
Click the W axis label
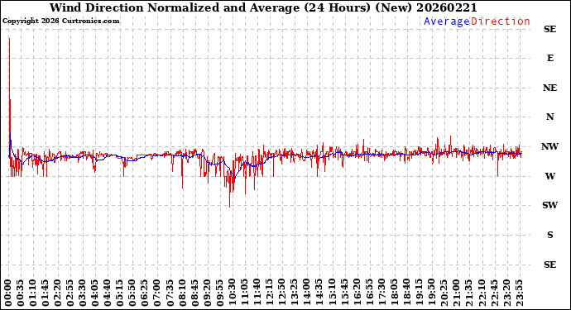[x=549, y=176]
